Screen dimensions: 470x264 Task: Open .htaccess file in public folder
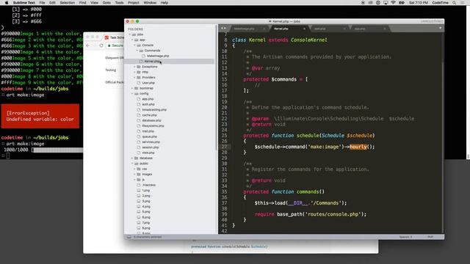(x=148, y=186)
